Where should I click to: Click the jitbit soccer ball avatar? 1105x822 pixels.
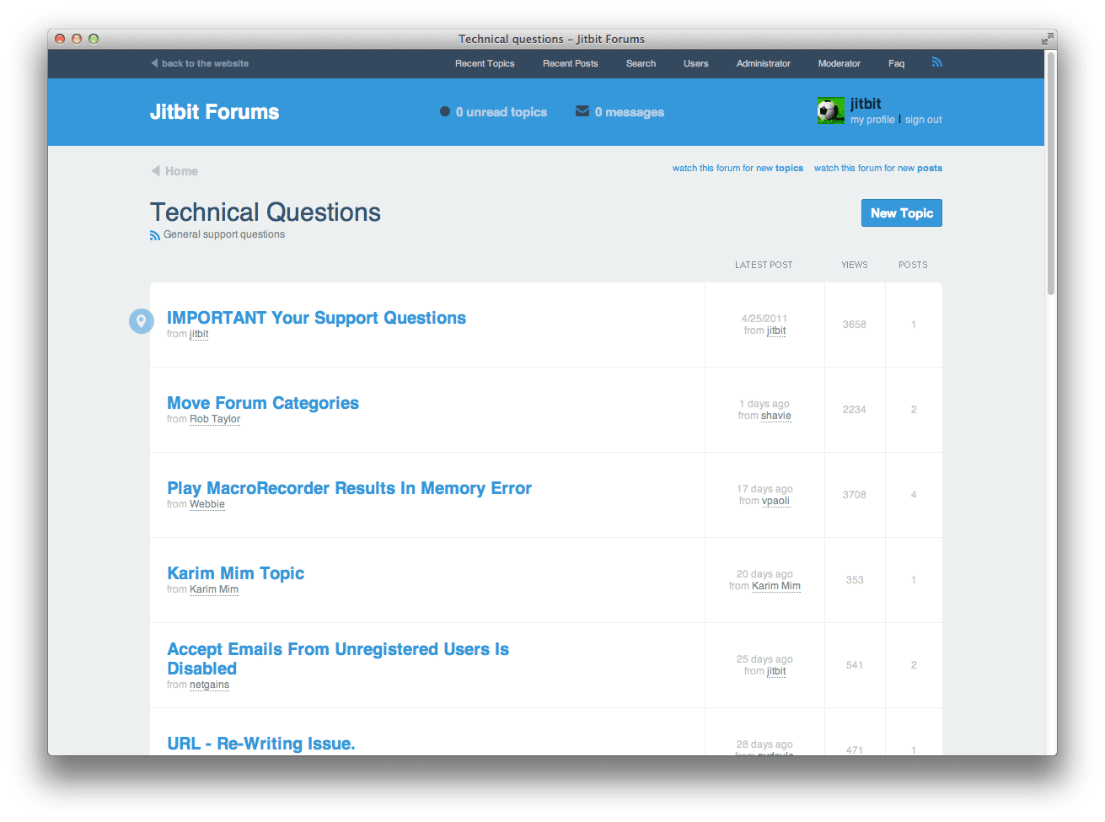tap(830, 110)
